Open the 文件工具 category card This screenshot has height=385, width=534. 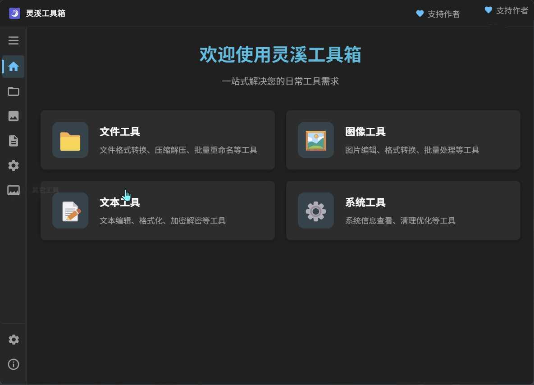pyautogui.click(x=158, y=140)
